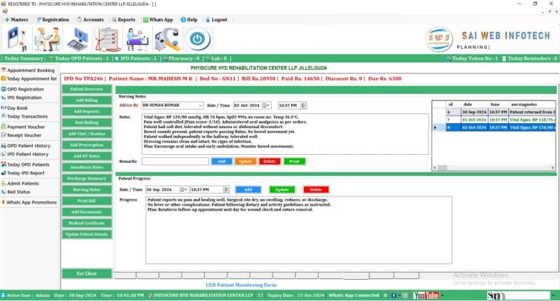Viewport: 560px width, 301px height.
Task: Click Bed Shifting button
Action: pyautogui.click(x=87, y=123)
